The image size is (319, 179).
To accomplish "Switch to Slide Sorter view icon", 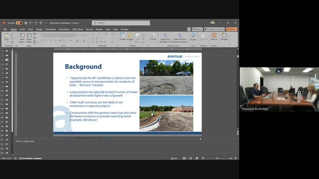I will tap(190, 158).
